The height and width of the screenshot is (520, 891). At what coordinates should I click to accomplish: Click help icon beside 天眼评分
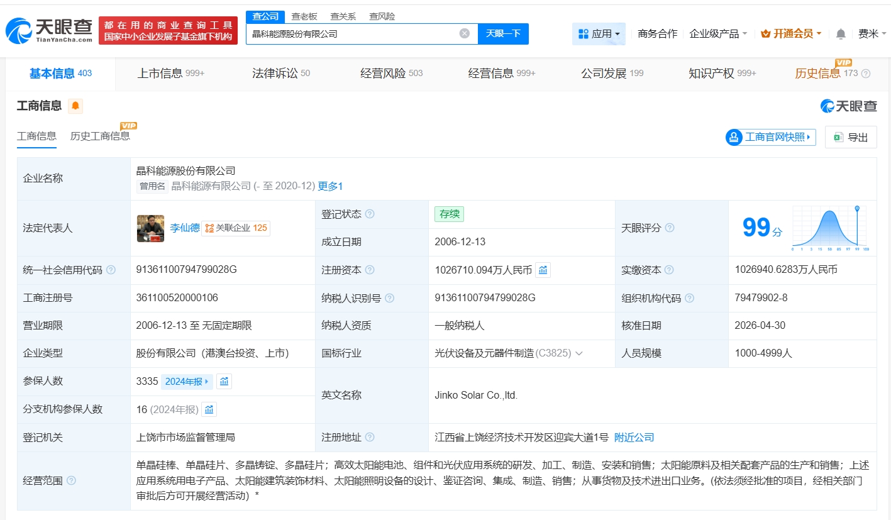pyautogui.click(x=670, y=228)
